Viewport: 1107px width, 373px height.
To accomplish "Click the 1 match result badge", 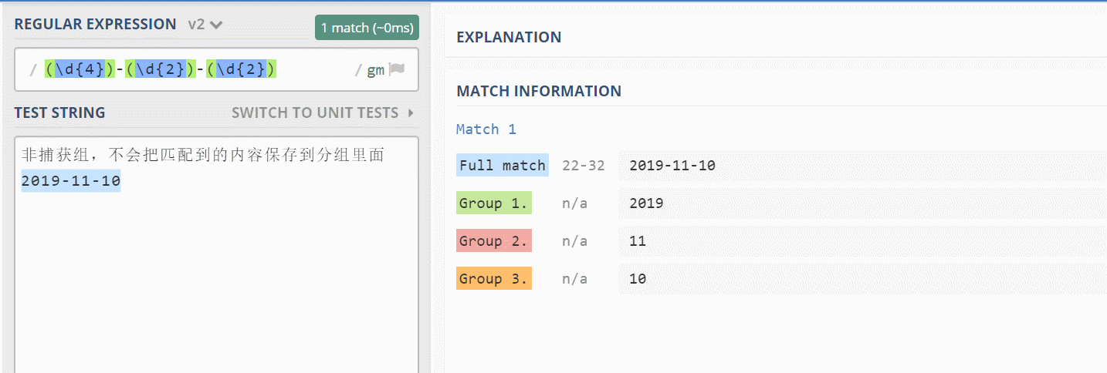I will tap(367, 28).
